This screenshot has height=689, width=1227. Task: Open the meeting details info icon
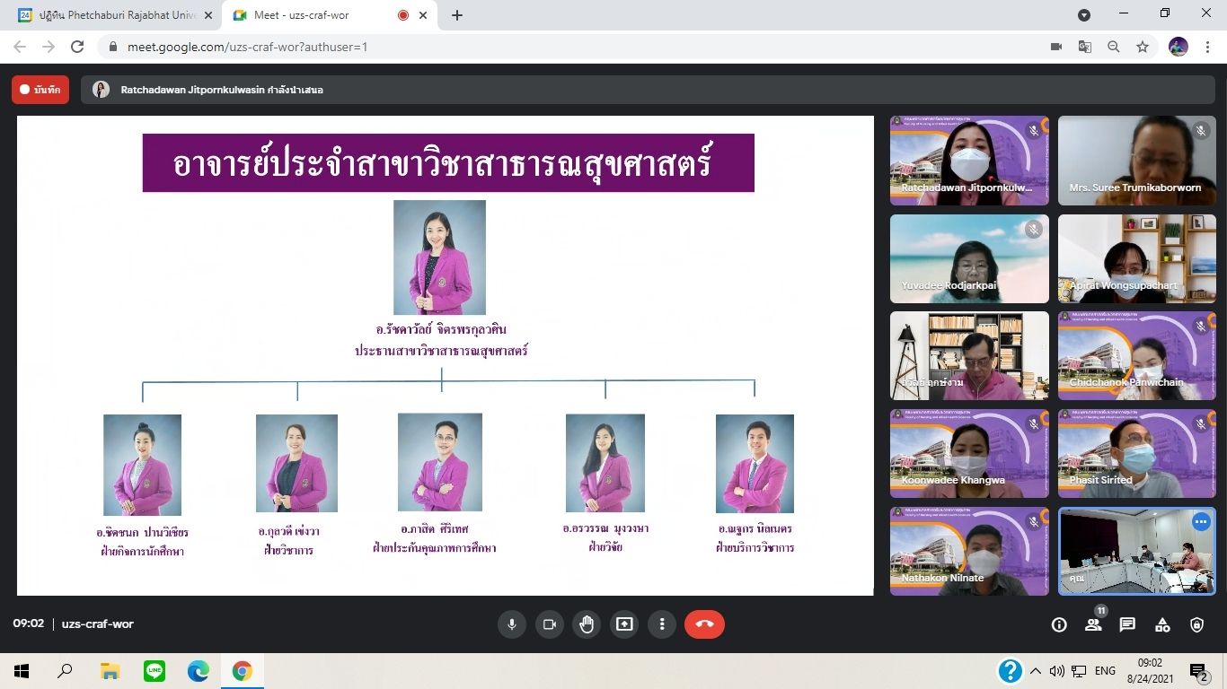click(x=1059, y=625)
